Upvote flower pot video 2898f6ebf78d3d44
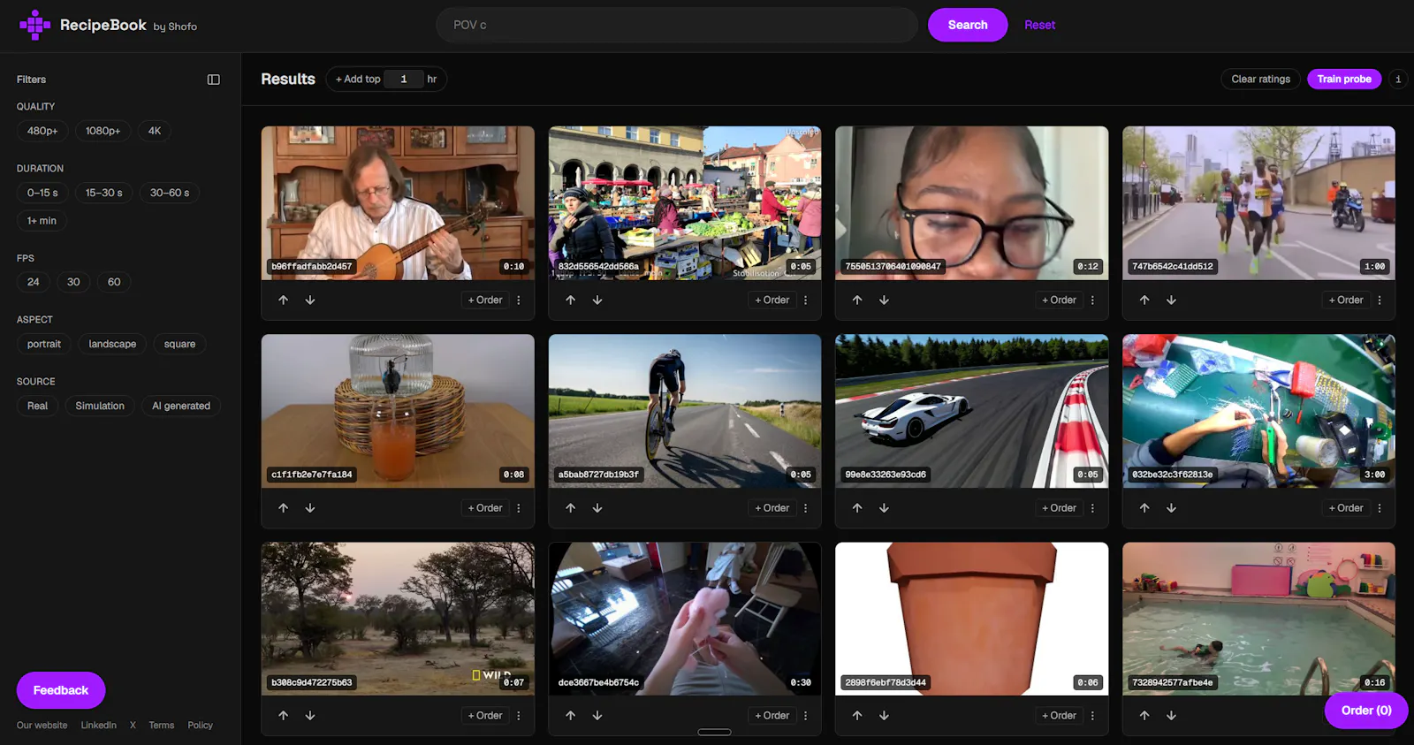This screenshot has height=745, width=1414. point(857,716)
